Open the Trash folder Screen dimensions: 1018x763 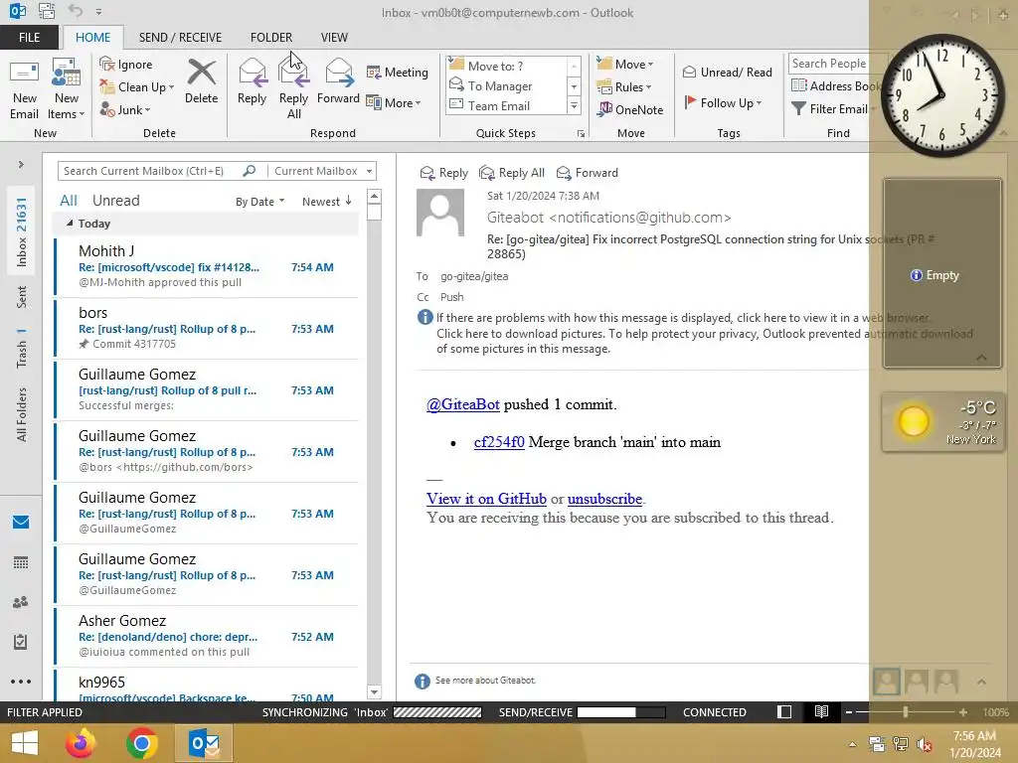pos(22,349)
